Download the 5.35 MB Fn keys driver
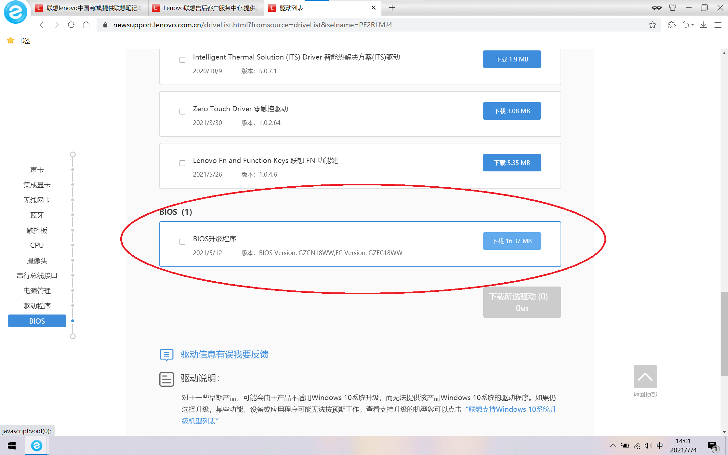This screenshot has height=455, width=728. coord(512,163)
